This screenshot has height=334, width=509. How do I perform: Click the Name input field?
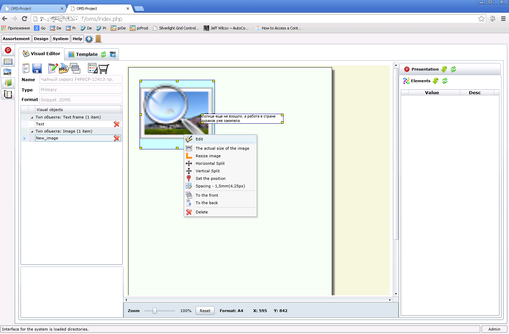coord(81,79)
